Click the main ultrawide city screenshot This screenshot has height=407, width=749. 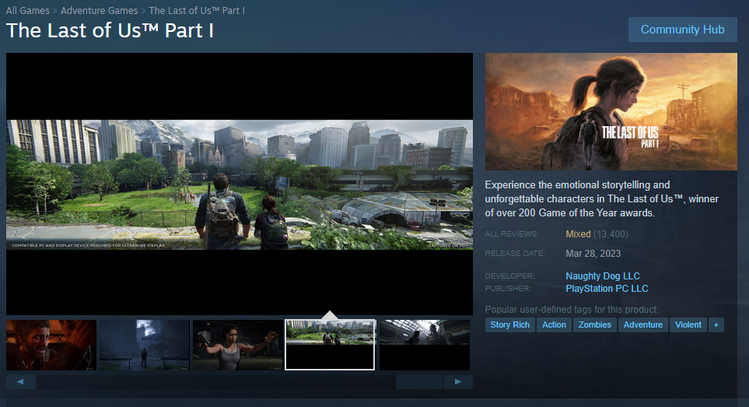[240, 184]
